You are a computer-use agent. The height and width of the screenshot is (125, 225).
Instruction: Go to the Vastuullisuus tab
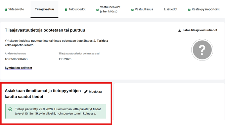(x=142, y=9)
